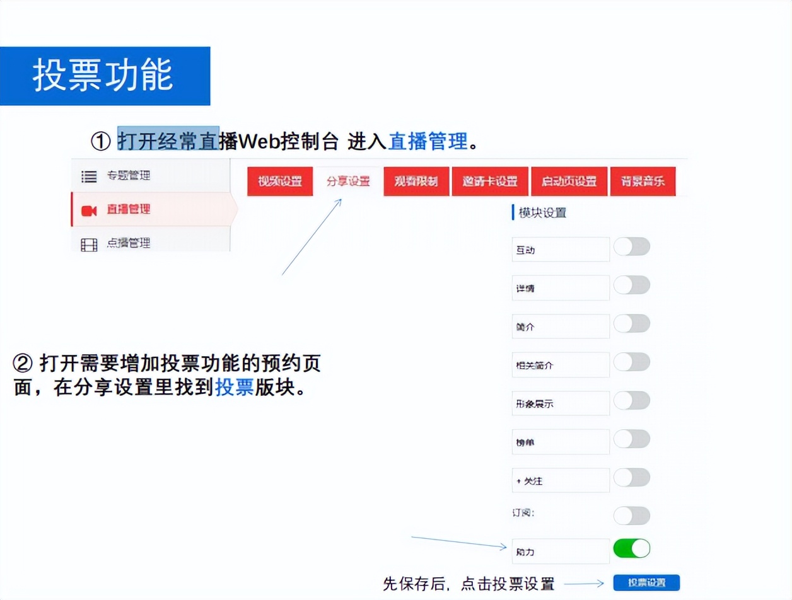Screen dimensions: 792x600
Task: Select the 观看限制 tab
Action: tap(416, 181)
